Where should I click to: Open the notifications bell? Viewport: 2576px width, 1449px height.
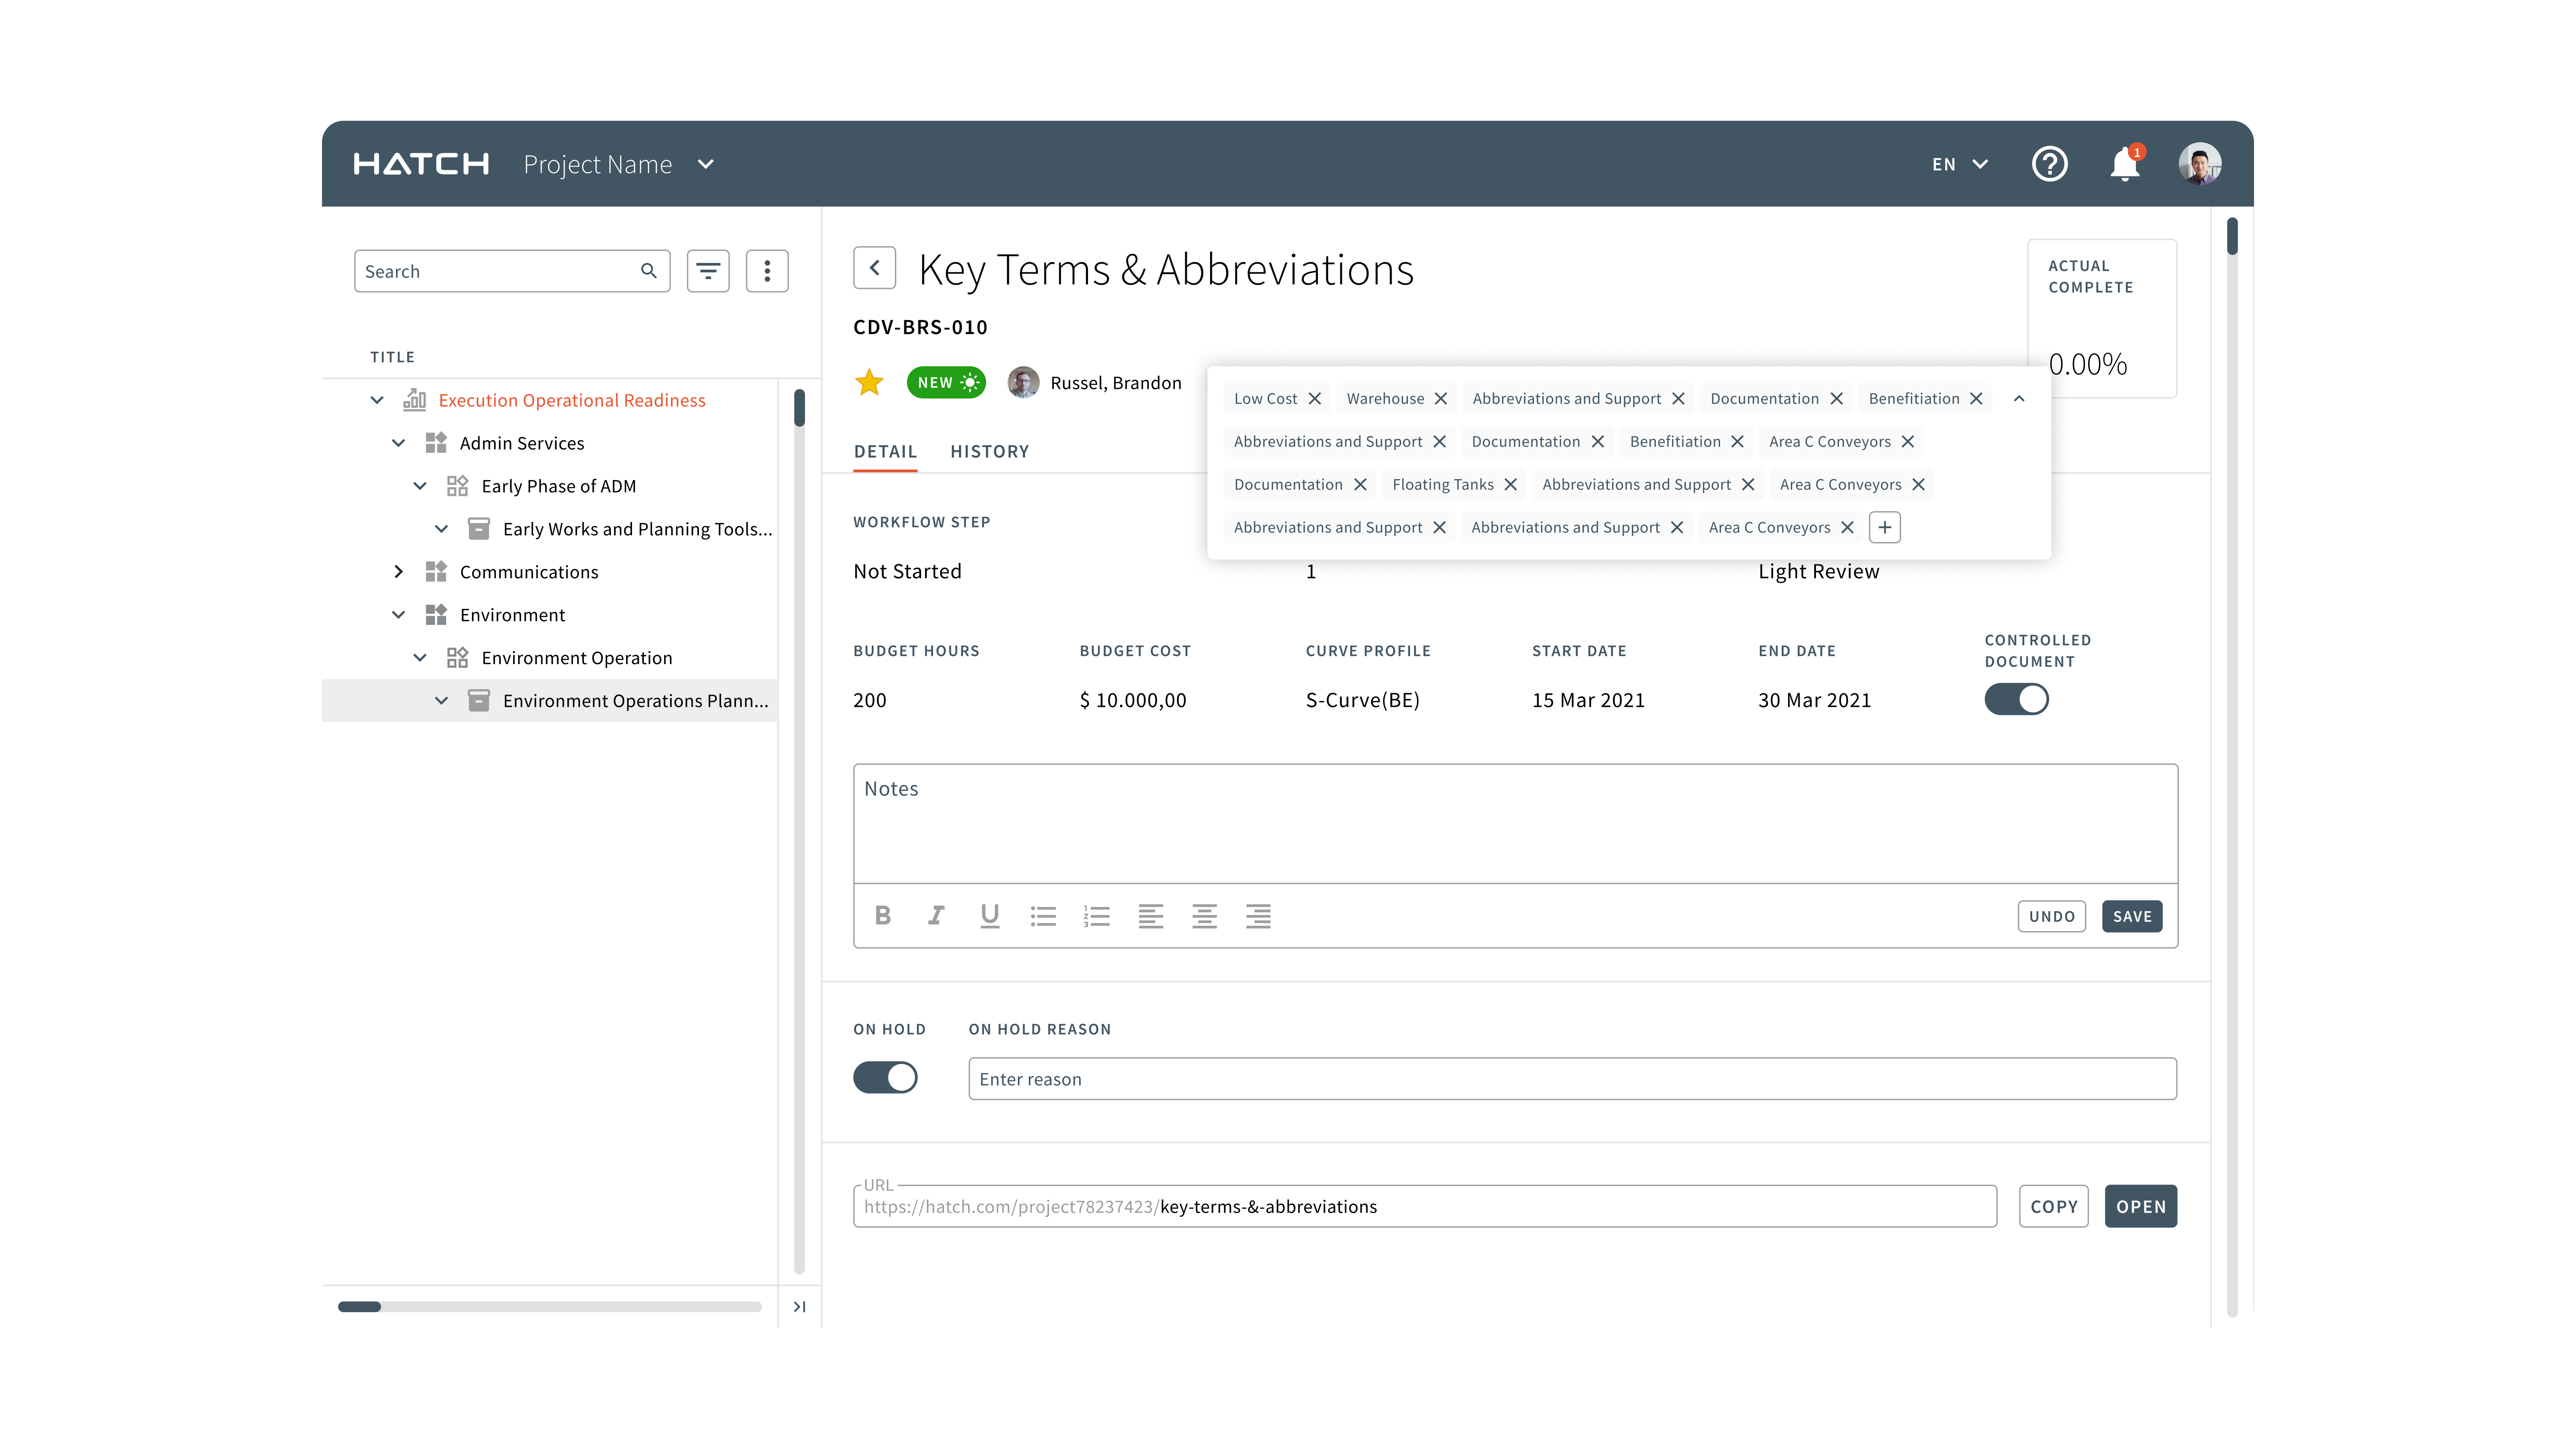(2124, 164)
